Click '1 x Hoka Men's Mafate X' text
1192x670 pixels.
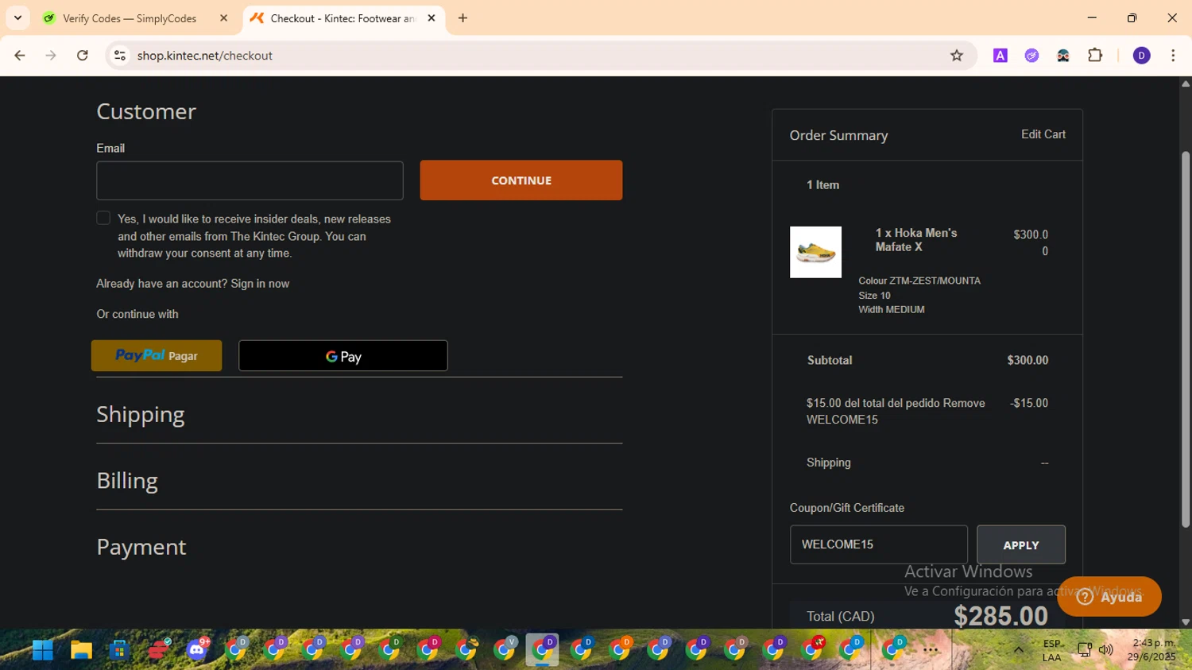point(916,240)
